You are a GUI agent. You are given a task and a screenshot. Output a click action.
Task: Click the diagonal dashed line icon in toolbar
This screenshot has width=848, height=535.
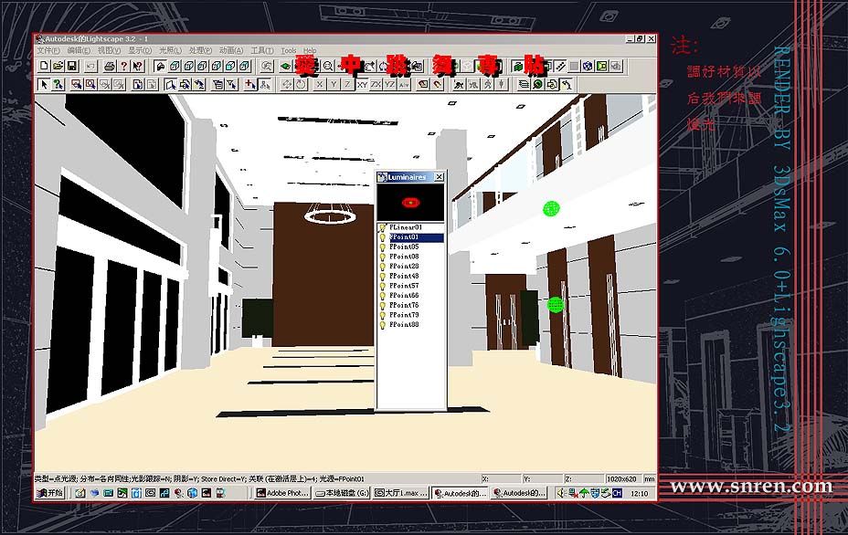point(561,66)
